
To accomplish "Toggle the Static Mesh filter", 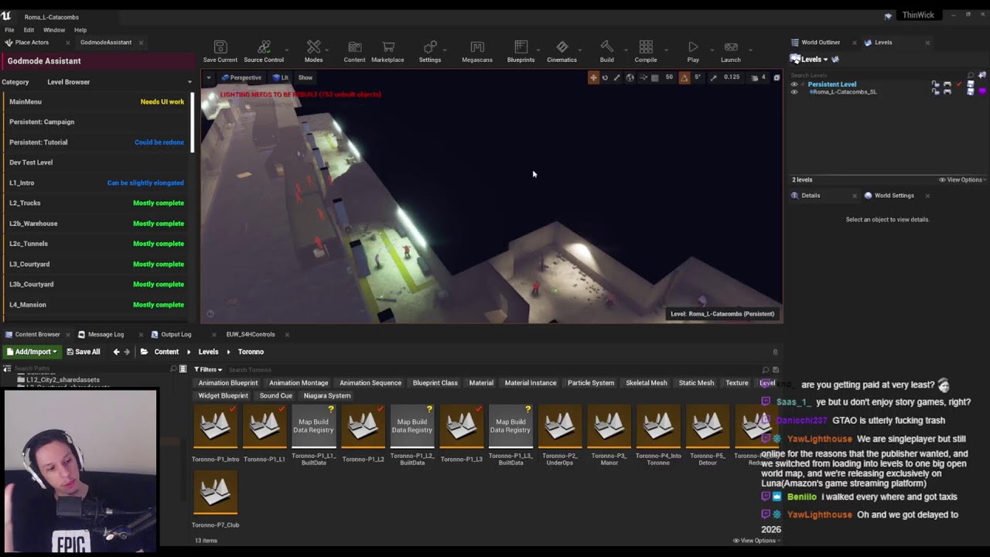I will [x=696, y=383].
